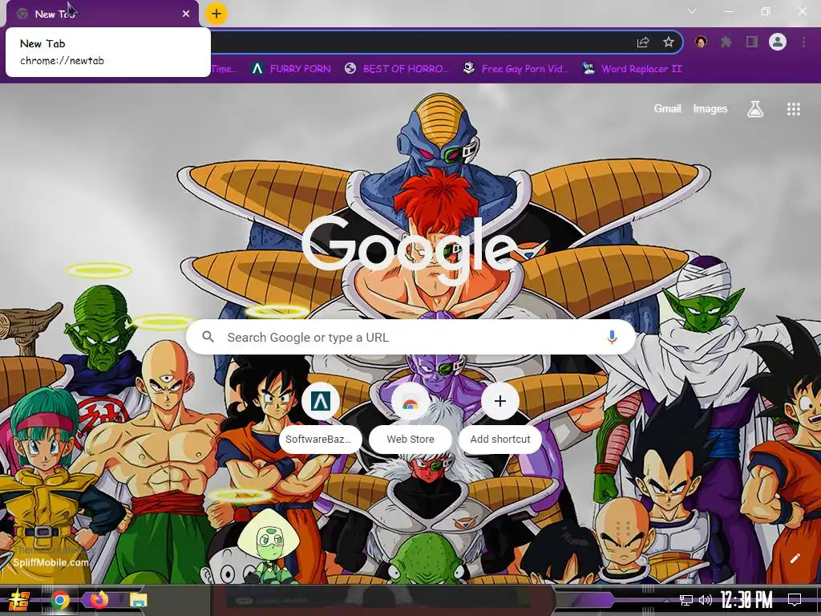Viewport: 821px width, 616px height.
Task: Open the BEST OF HORRO... bookmark
Action: click(397, 69)
